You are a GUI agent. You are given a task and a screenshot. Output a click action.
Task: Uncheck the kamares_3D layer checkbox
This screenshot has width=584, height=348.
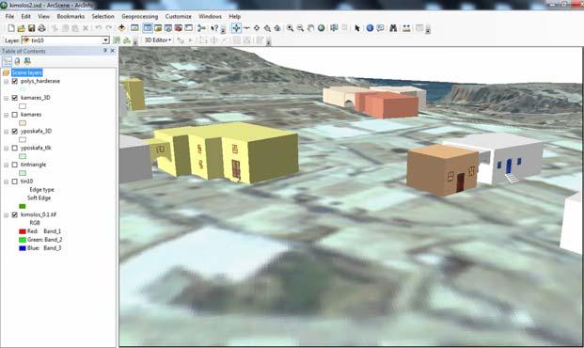point(15,98)
